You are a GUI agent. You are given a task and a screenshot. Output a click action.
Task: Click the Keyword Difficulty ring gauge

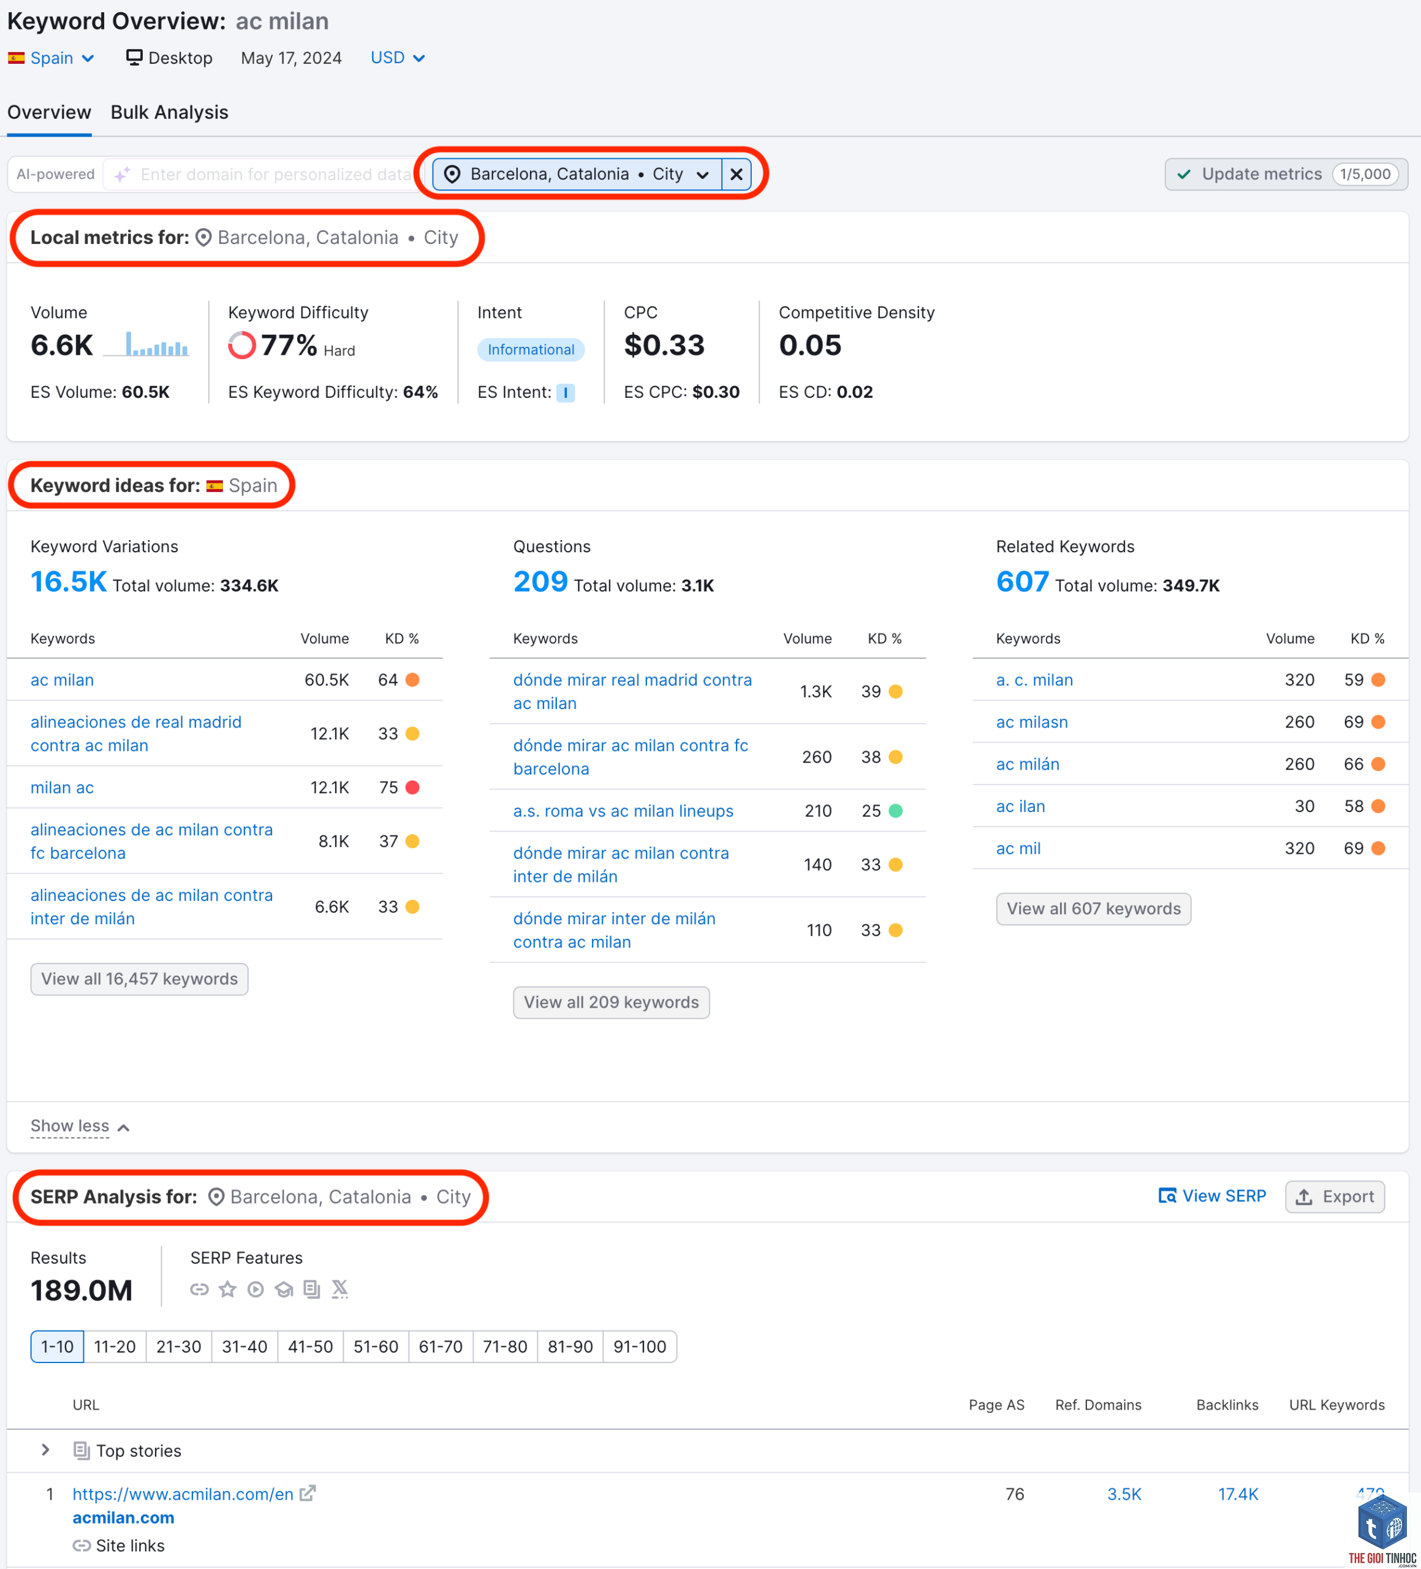coord(242,345)
